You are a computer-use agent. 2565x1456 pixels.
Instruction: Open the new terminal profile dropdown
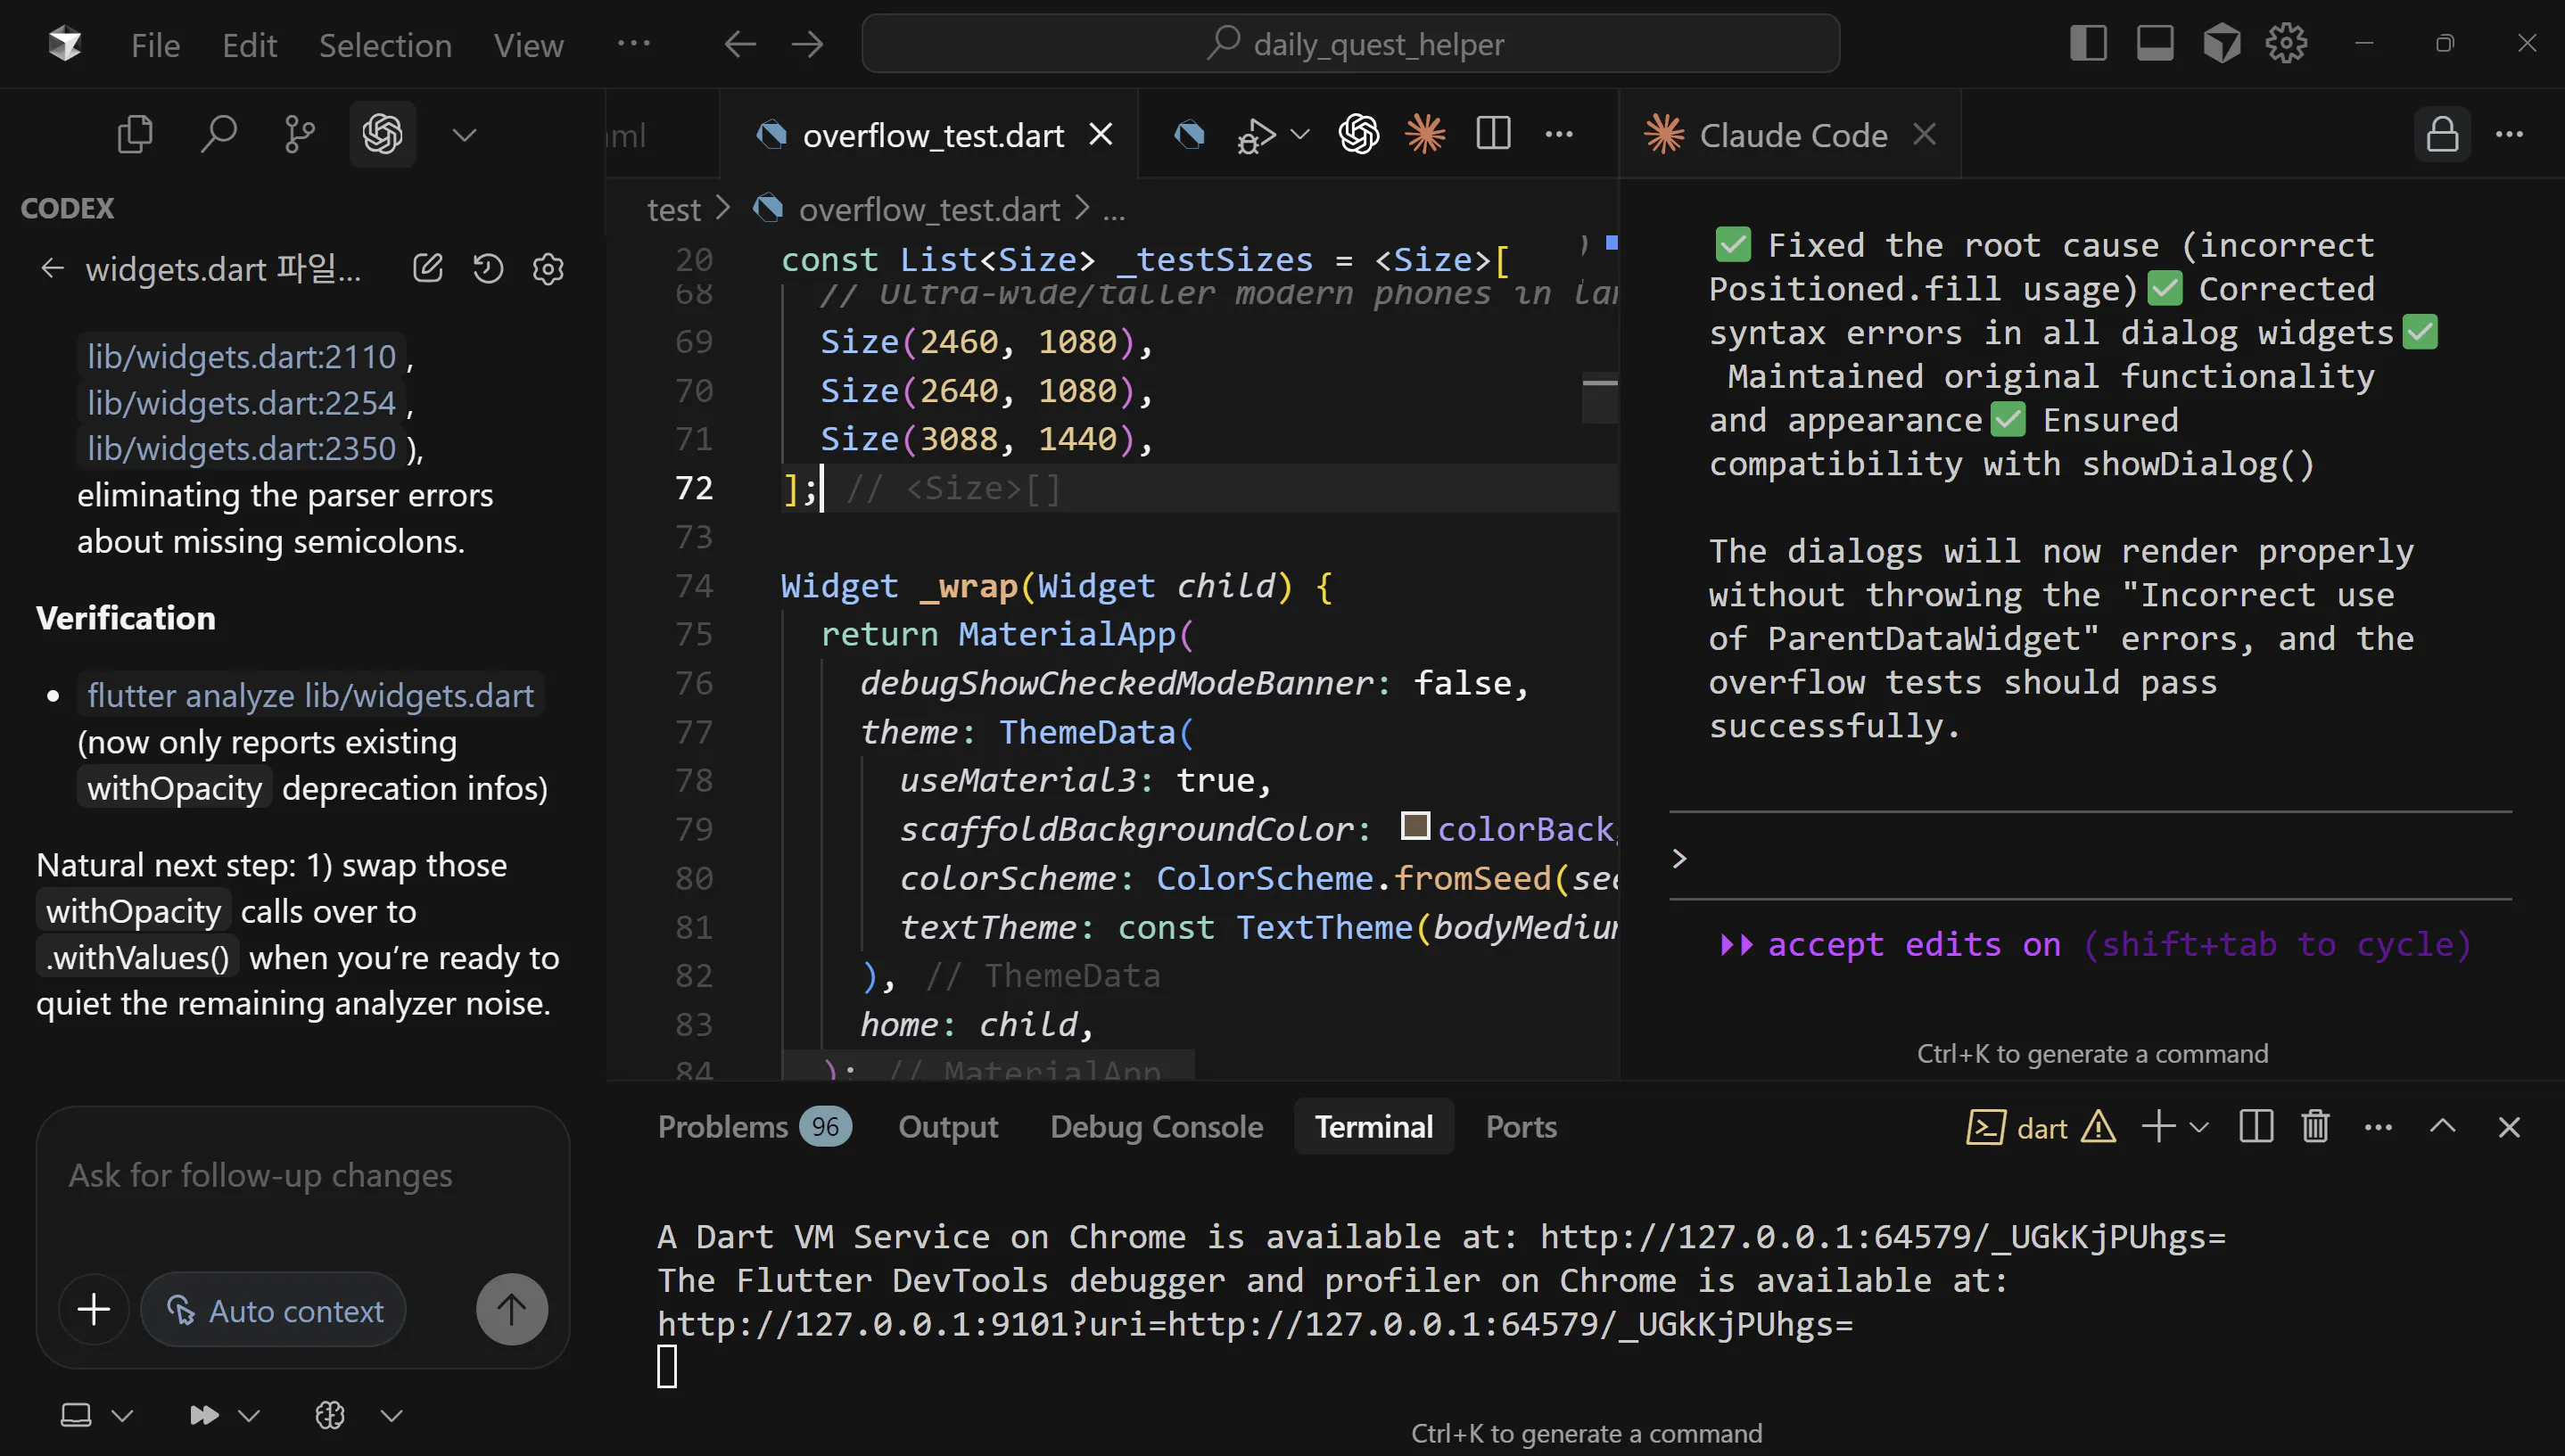pyautogui.click(x=2199, y=1127)
